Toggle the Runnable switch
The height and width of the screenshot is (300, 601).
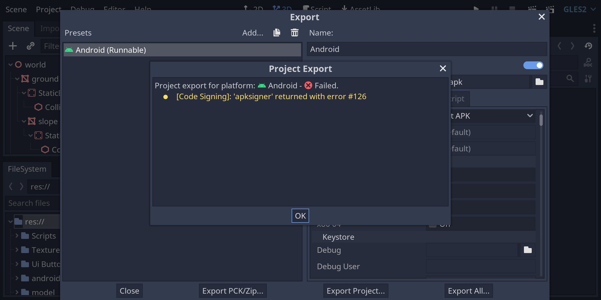533,65
